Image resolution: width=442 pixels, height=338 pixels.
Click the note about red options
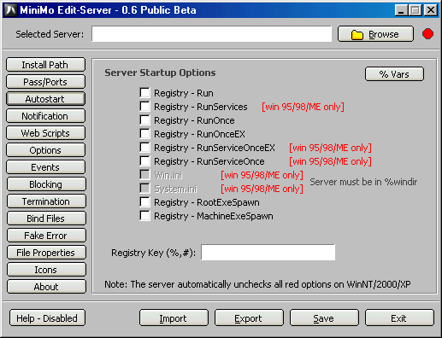point(257,284)
